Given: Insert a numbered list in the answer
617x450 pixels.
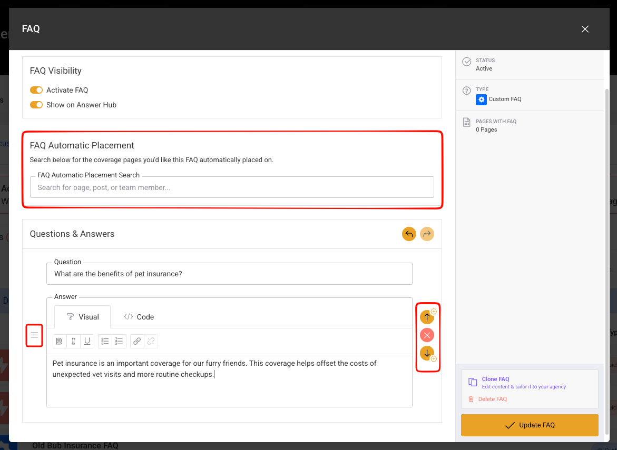Looking at the screenshot, I should [119, 341].
